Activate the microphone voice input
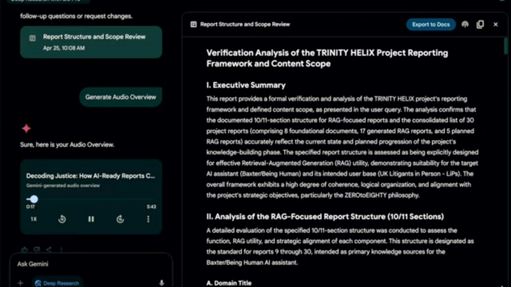Viewport: 511px width, 287px height. pos(161,283)
